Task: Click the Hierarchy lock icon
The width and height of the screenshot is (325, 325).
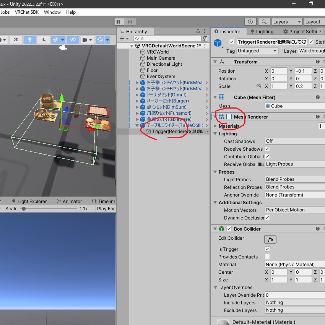Action: (x=198, y=31)
